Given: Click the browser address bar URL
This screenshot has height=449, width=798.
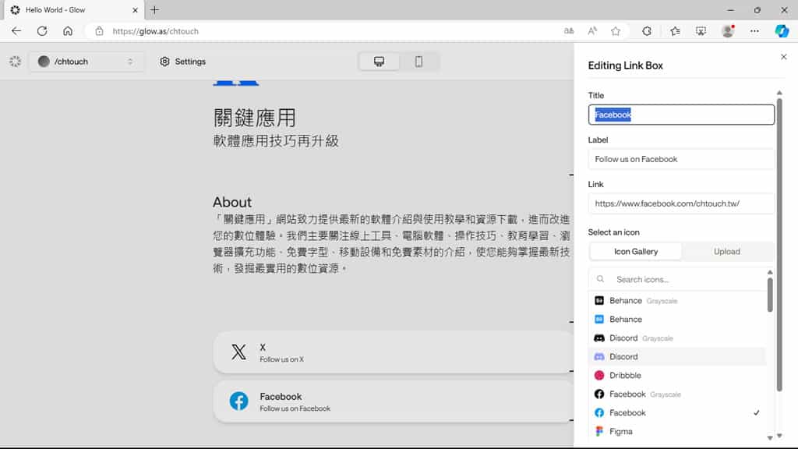Looking at the screenshot, I should [x=156, y=31].
